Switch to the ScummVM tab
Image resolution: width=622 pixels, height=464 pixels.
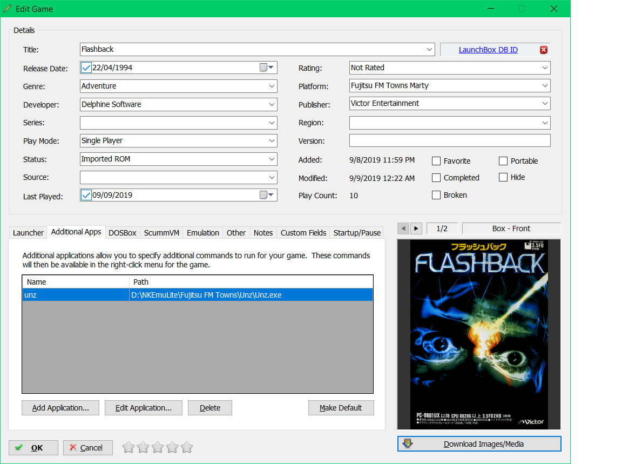tap(161, 233)
